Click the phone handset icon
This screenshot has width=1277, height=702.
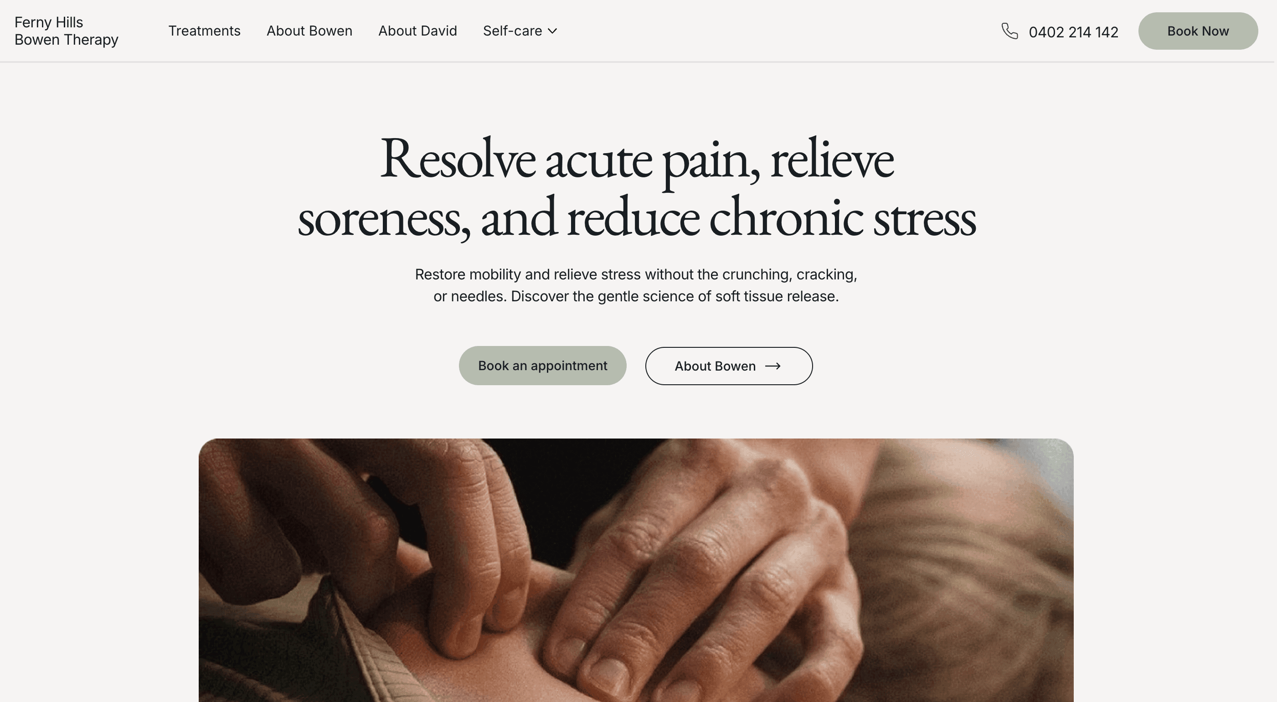1009,31
